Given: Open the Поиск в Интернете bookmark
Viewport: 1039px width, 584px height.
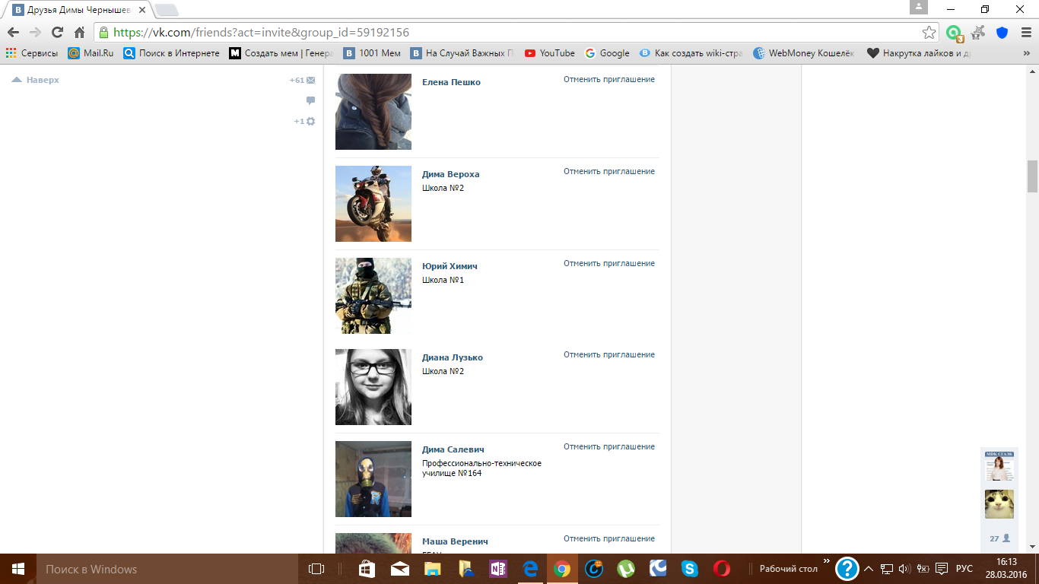Looking at the screenshot, I should pyautogui.click(x=171, y=53).
